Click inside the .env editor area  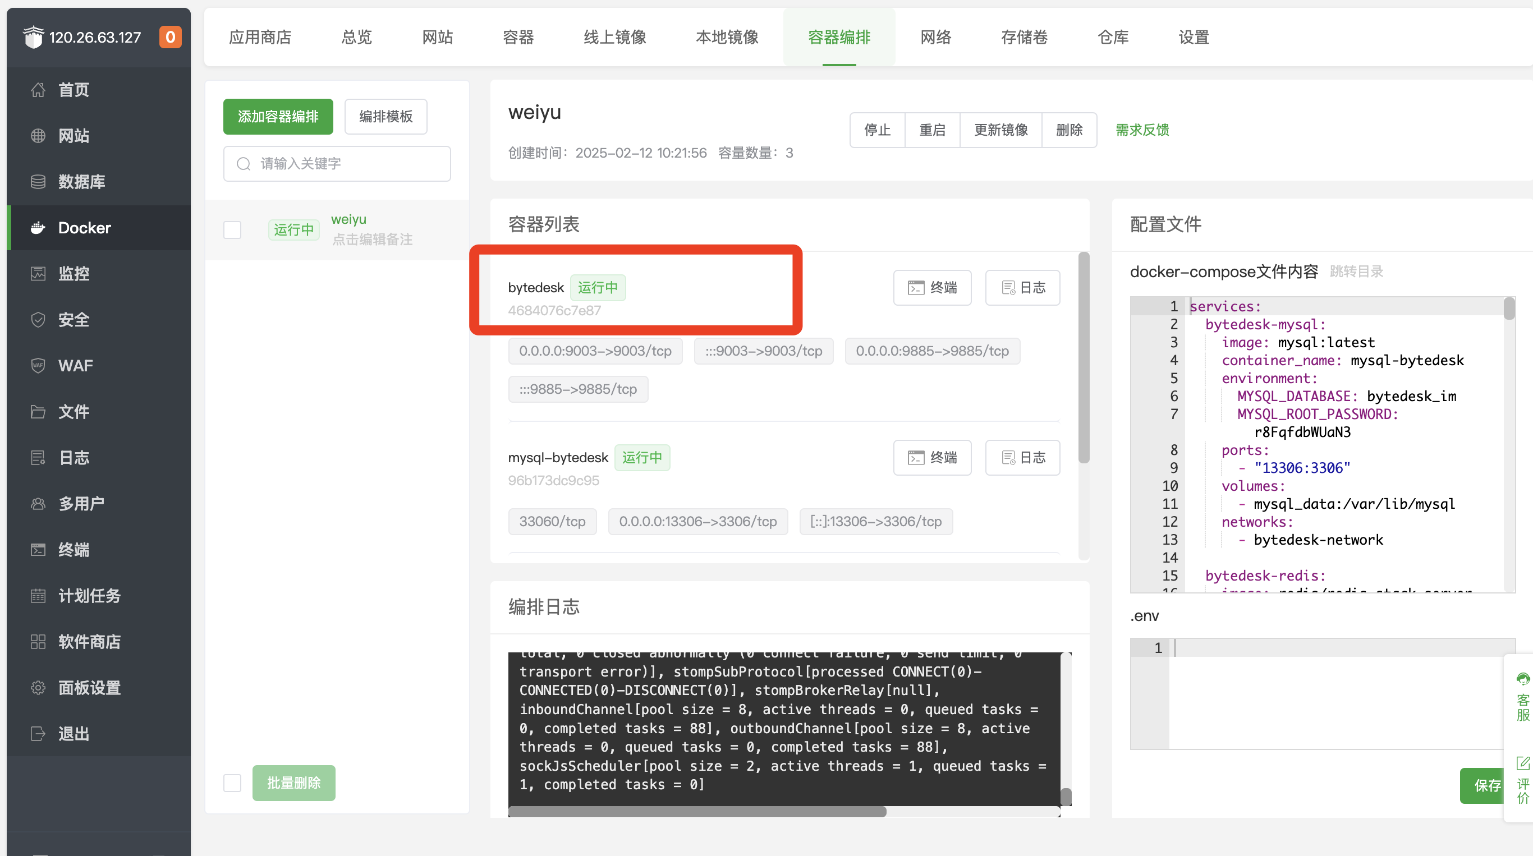[x=1323, y=693]
